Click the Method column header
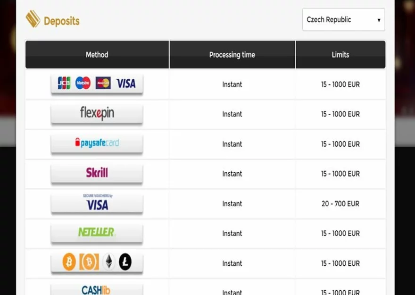415x295 pixels. [x=97, y=55]
